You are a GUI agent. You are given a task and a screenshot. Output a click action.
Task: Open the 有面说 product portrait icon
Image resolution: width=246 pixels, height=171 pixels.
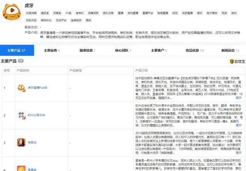click(21, 143)
